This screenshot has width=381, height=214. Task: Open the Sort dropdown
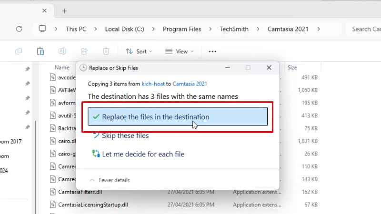(139, 51)
